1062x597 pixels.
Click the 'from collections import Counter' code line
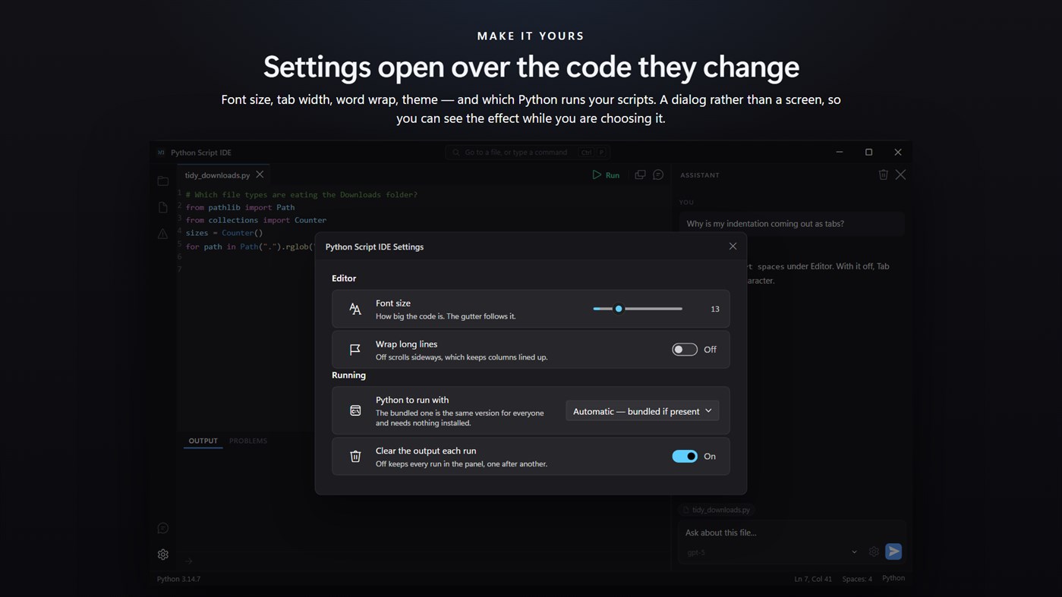tap(256, 220)
